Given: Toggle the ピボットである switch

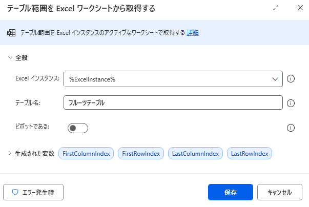Looking at the screenshot, I should 78,128.
